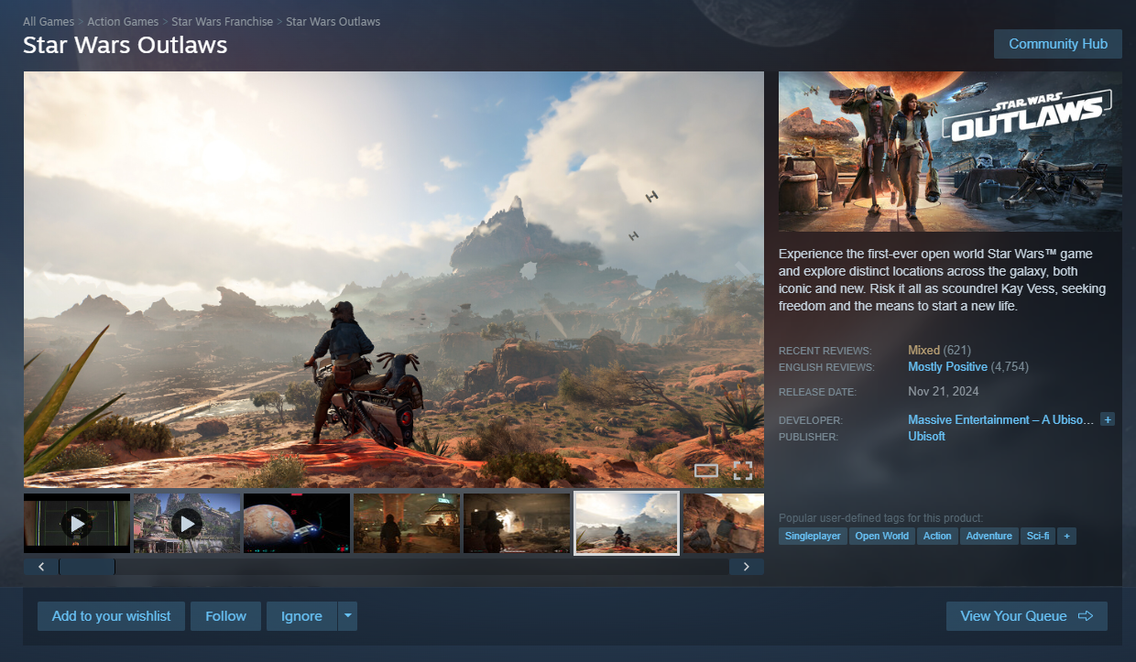Open Mostly Positive English reviews link

click(947, 366)
